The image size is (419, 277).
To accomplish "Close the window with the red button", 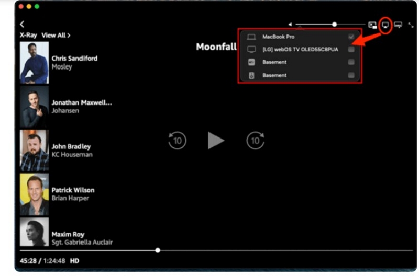I will point(21,6).
